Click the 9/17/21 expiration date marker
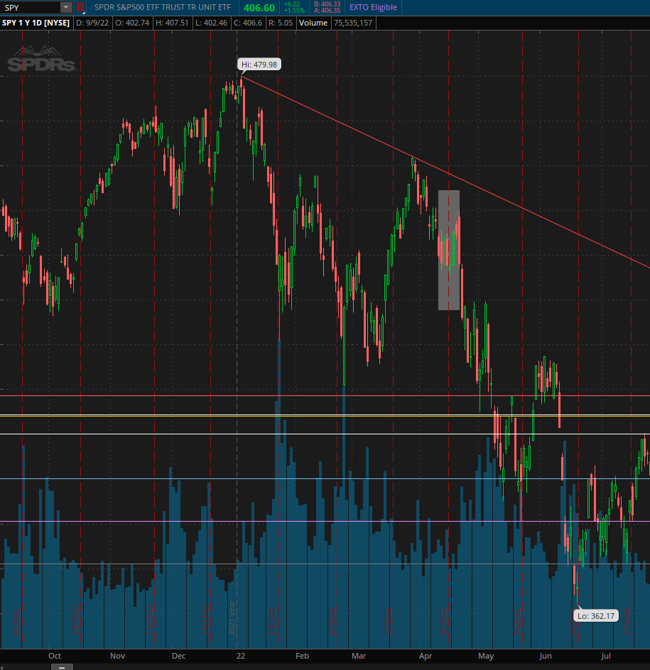650x670 pixels. 18,622
